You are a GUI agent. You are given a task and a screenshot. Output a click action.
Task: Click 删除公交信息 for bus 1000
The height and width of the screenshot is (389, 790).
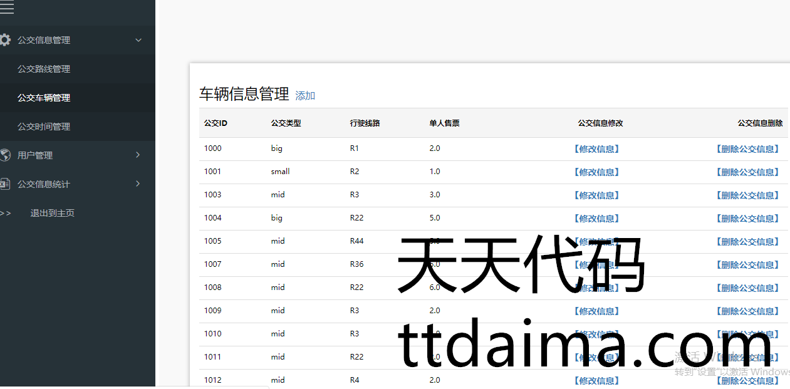(x=747, y=149)
